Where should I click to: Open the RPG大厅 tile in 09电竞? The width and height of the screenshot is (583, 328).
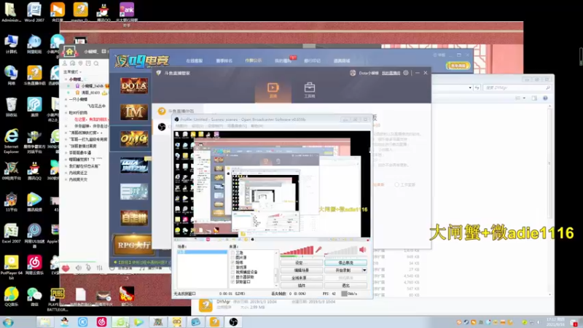click(134, 245)
